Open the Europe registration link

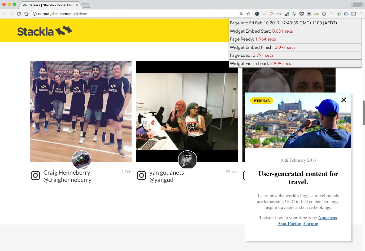pos(310,223)
